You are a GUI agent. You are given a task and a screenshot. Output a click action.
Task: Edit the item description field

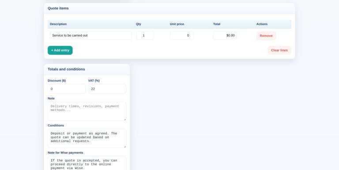coord(90,35)
